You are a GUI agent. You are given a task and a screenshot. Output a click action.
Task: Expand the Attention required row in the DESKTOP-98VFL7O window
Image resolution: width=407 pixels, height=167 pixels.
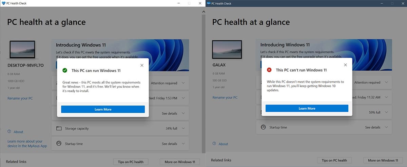click(183, 83)
